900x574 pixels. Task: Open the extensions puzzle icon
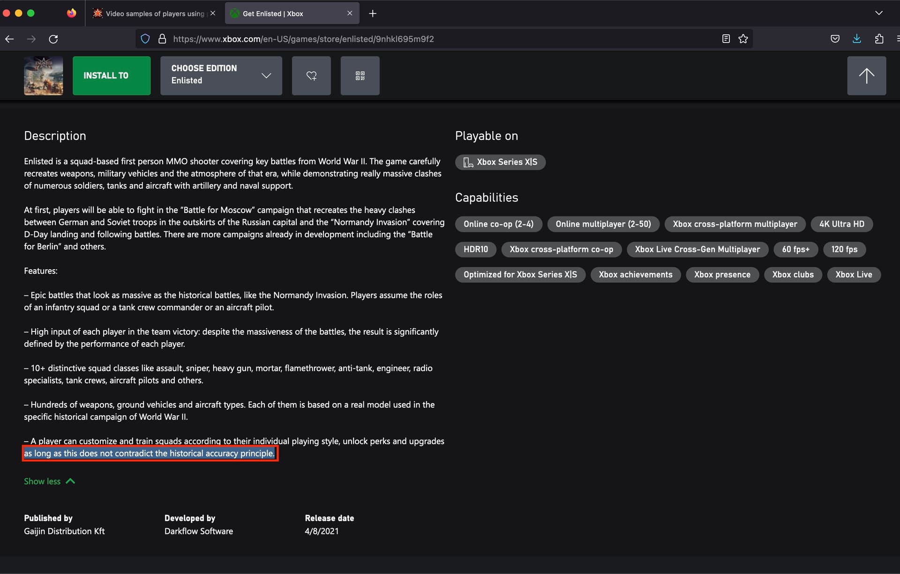tap(879, 39)
